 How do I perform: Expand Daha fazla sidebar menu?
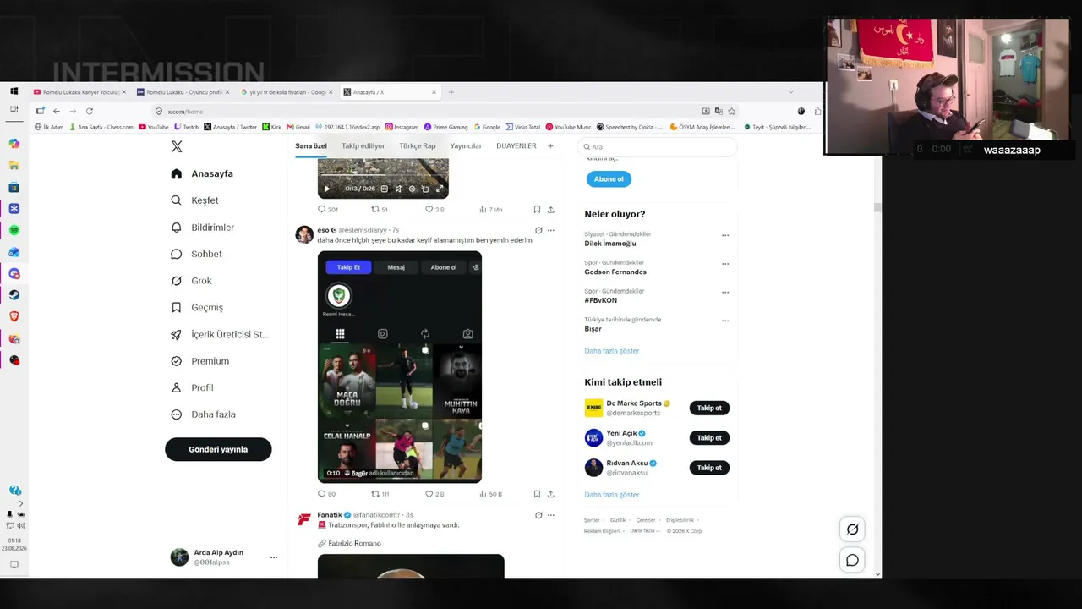click(204, 414)
